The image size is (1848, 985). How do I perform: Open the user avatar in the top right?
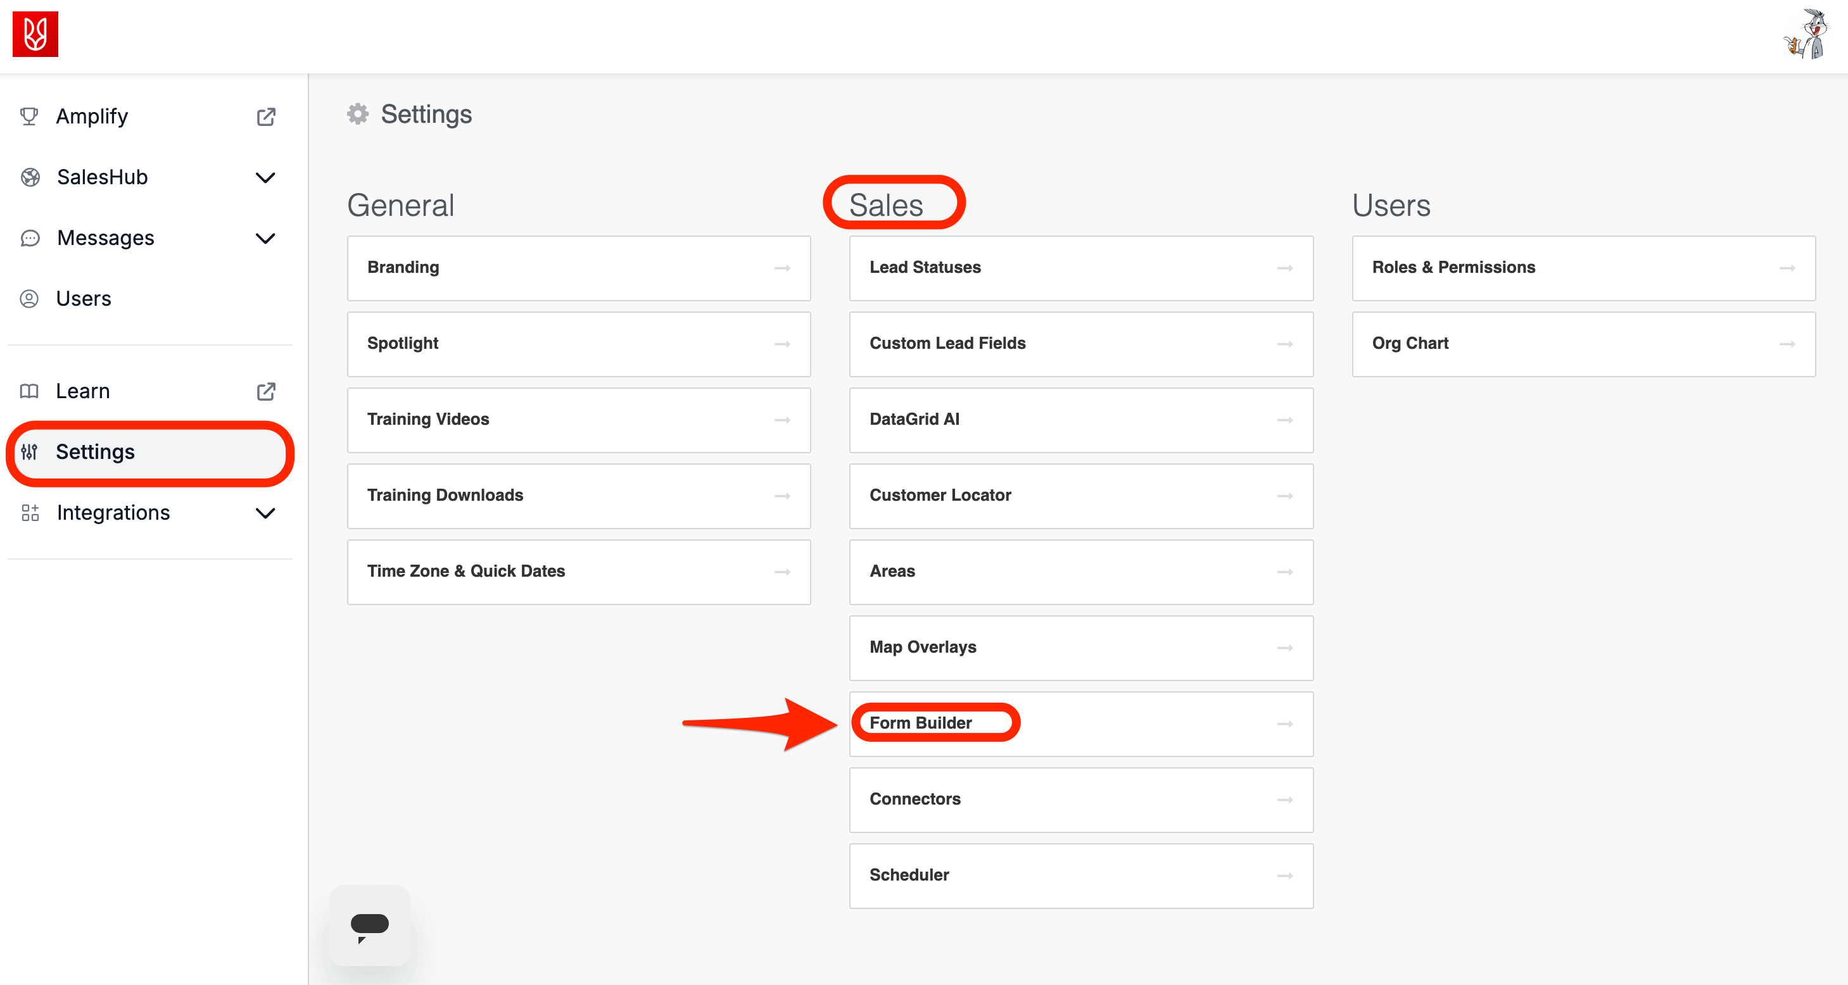pos(1808,34)
